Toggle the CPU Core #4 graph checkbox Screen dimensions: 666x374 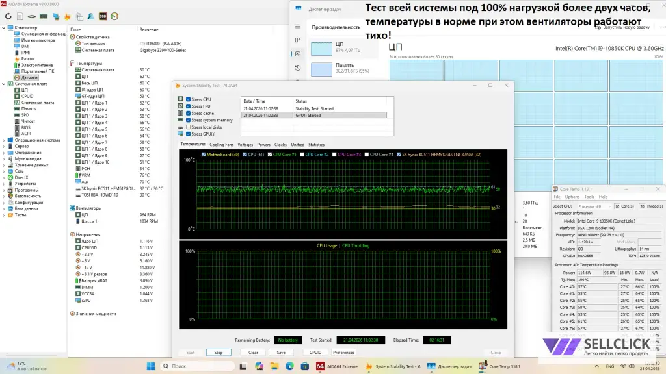coord(367,154)
